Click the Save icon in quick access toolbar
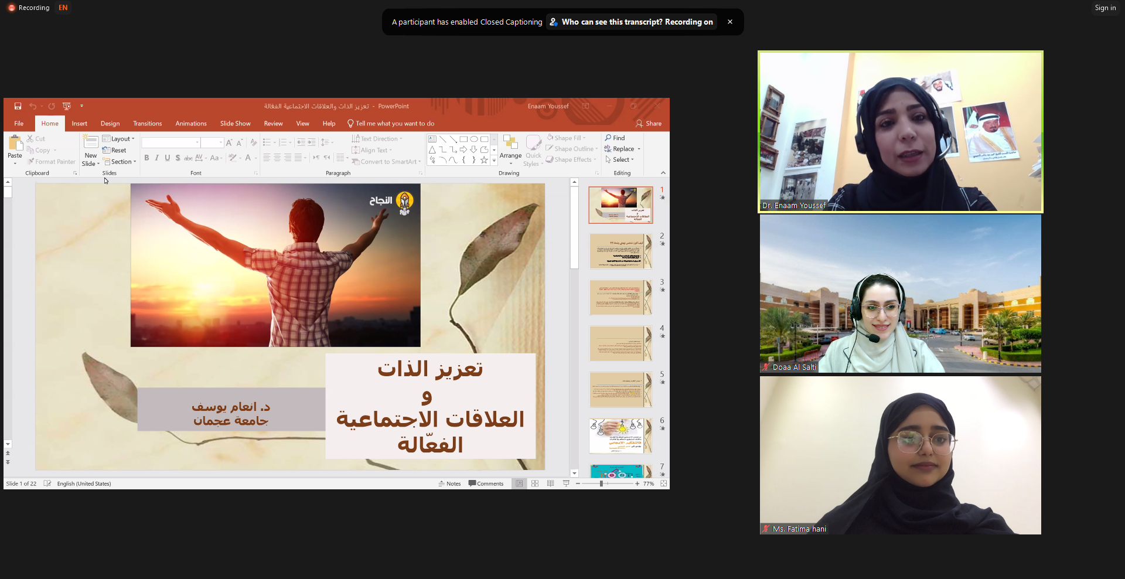Viewport: 1125px width, 579px height. [x=18, y=106]
